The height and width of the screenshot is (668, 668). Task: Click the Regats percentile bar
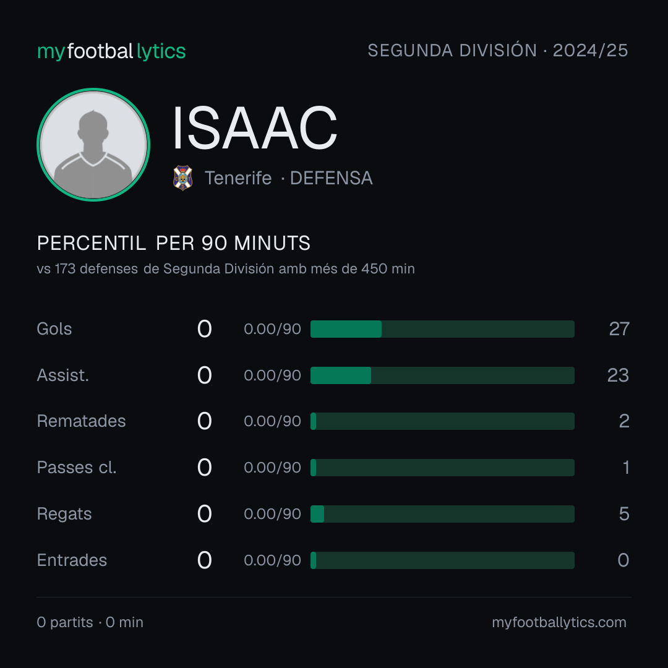click(442, 514)
